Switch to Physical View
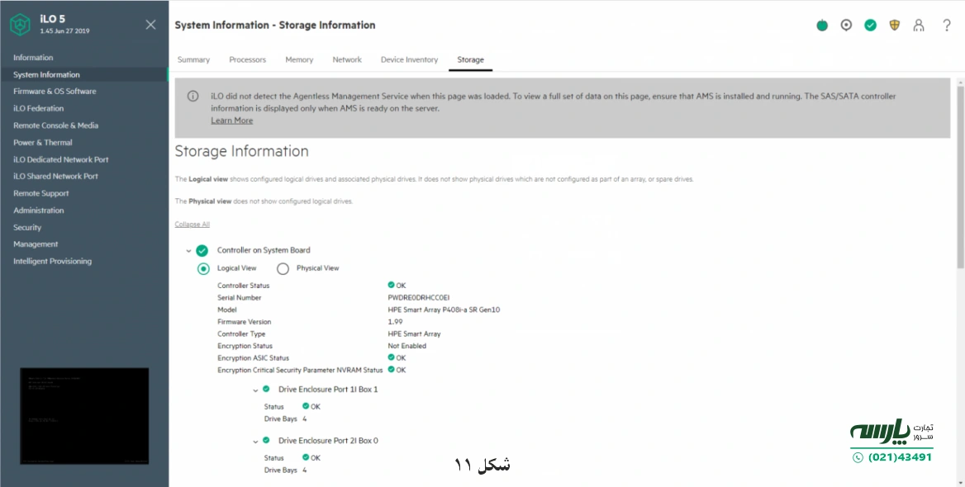This screenshot has width=965, height=487. (x=283, y=267)
